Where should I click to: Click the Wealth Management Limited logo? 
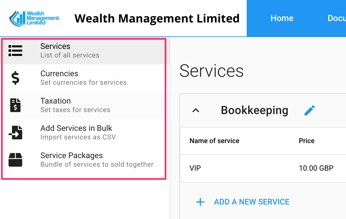coord(34,18)
